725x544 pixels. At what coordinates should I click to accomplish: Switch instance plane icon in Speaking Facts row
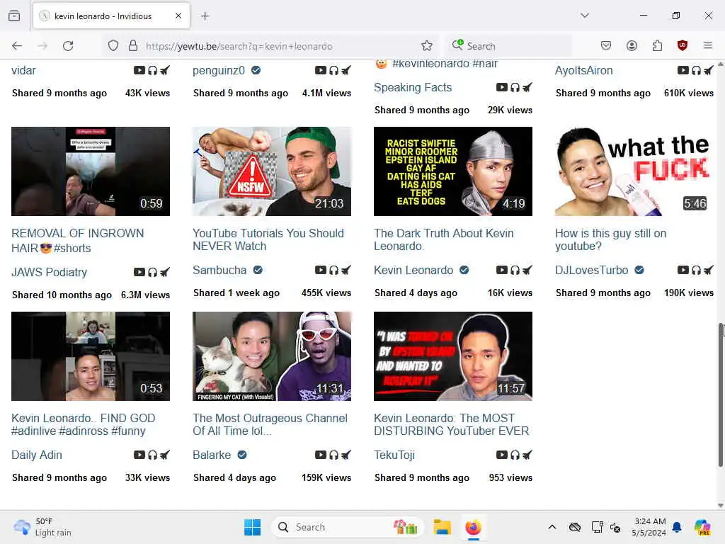(527, 87)
